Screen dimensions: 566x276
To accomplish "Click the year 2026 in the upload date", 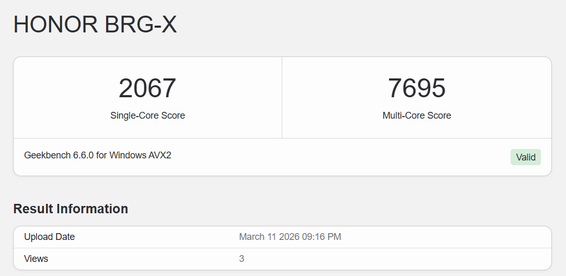I will coord(288,237).
